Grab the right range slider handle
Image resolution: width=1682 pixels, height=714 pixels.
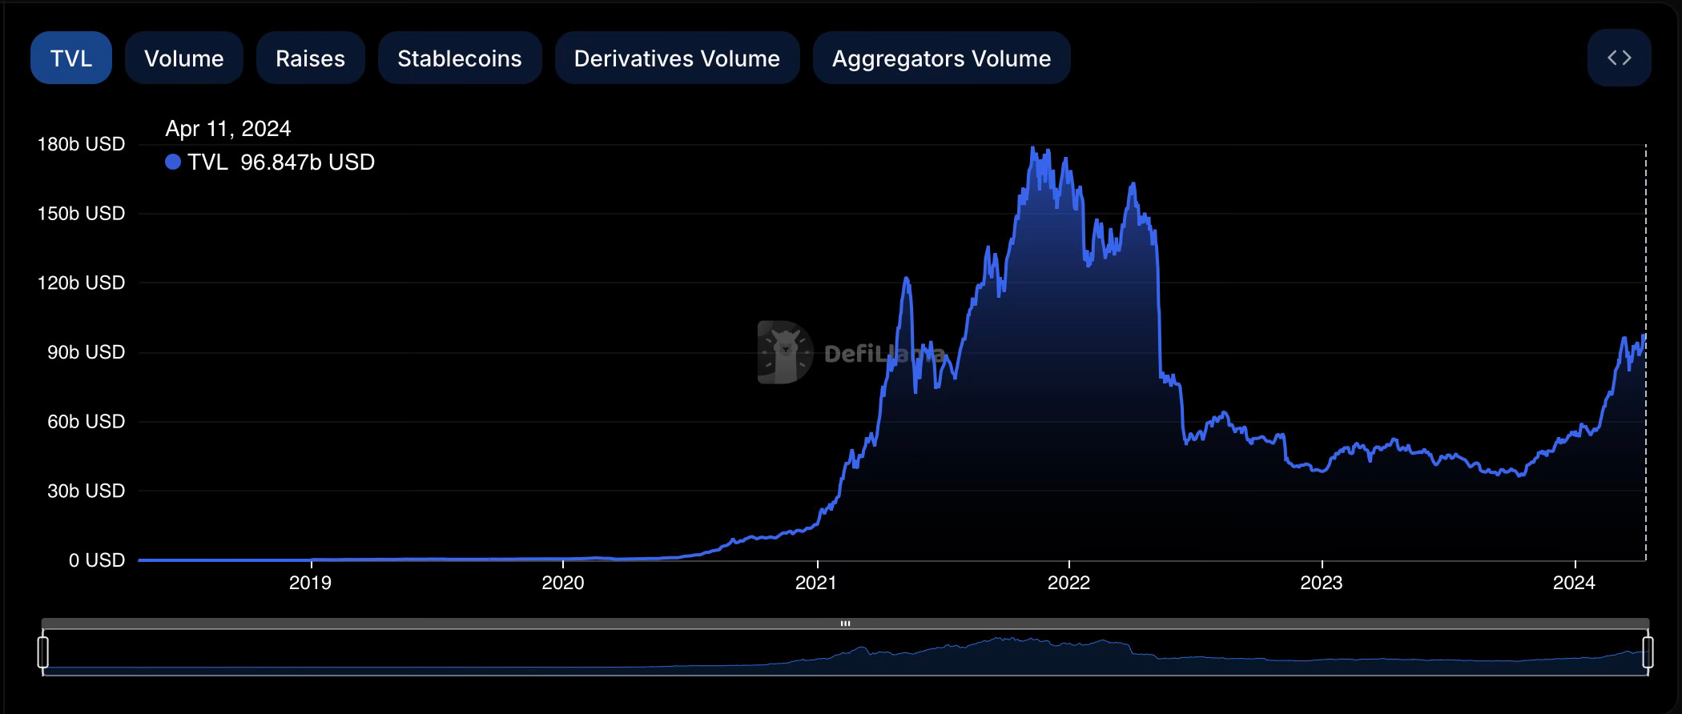(1648, 652)
